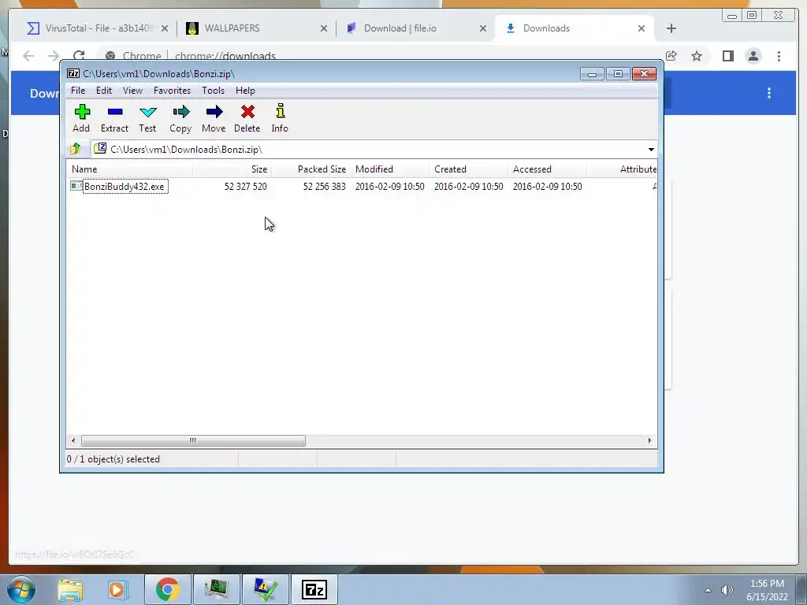Click horizontal scrollbar left arrow
The height and width of the screenshot is (605, 807).
[x=73, y=440]
